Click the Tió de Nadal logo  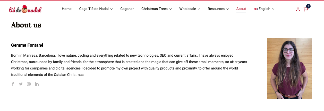pyautogui.click(x=25, y=9)
